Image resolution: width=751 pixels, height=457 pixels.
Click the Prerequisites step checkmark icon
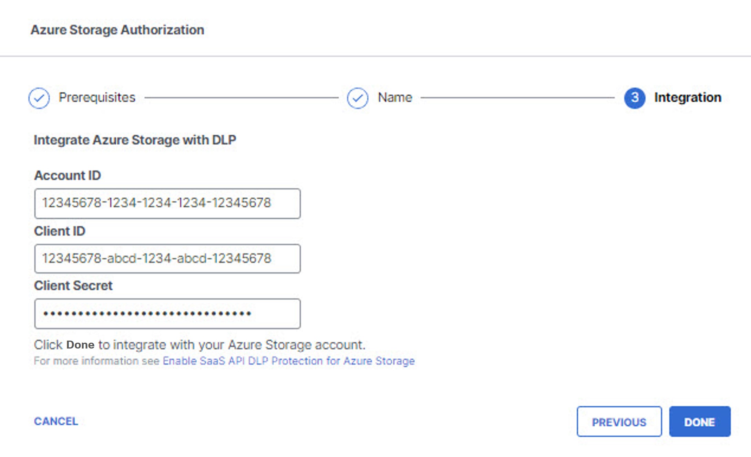coord(39,98)
